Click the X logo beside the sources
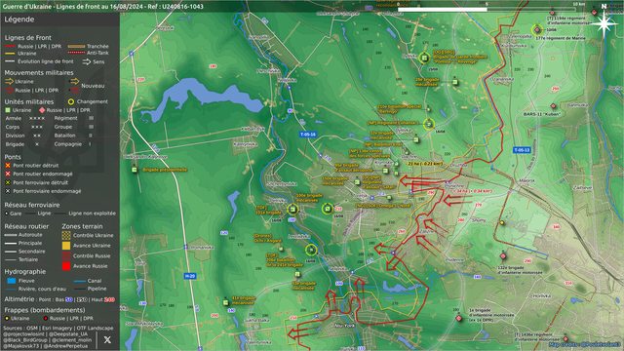624x351 pixels. pyautogui.click(x=107, y=339)
